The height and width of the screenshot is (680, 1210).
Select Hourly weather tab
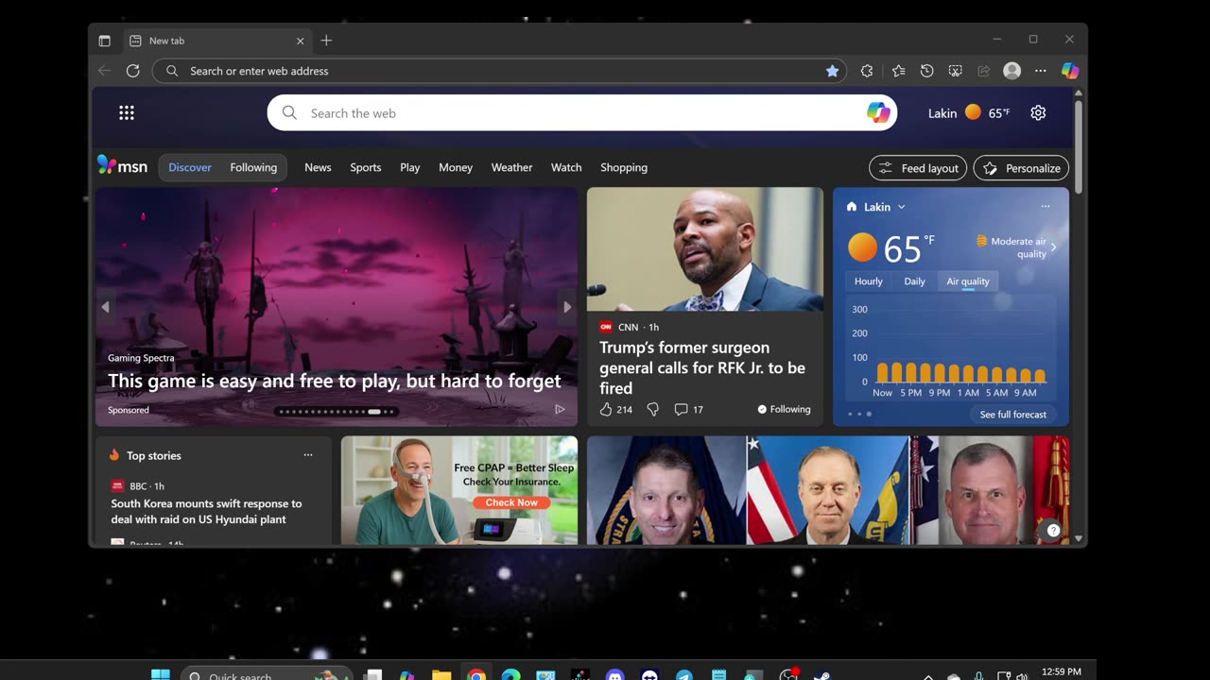868,281
